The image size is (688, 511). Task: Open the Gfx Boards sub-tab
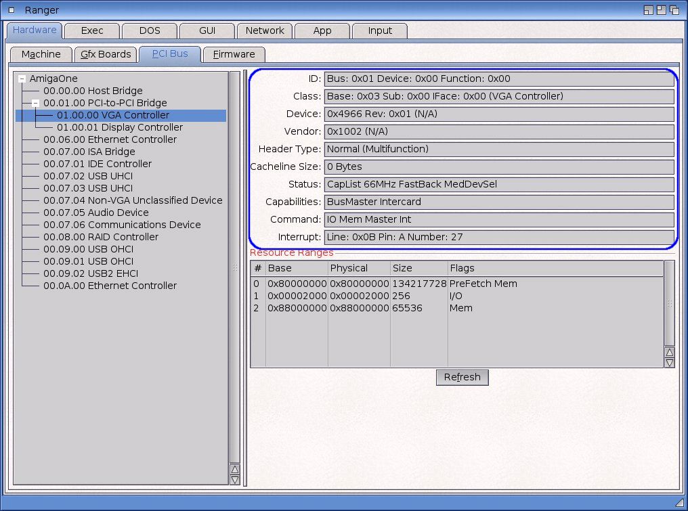(x=106, y=54)
